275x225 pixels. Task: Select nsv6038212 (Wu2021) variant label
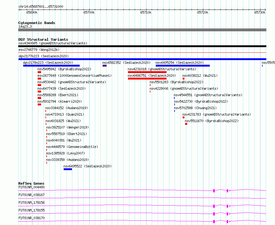tap(200, 76)
